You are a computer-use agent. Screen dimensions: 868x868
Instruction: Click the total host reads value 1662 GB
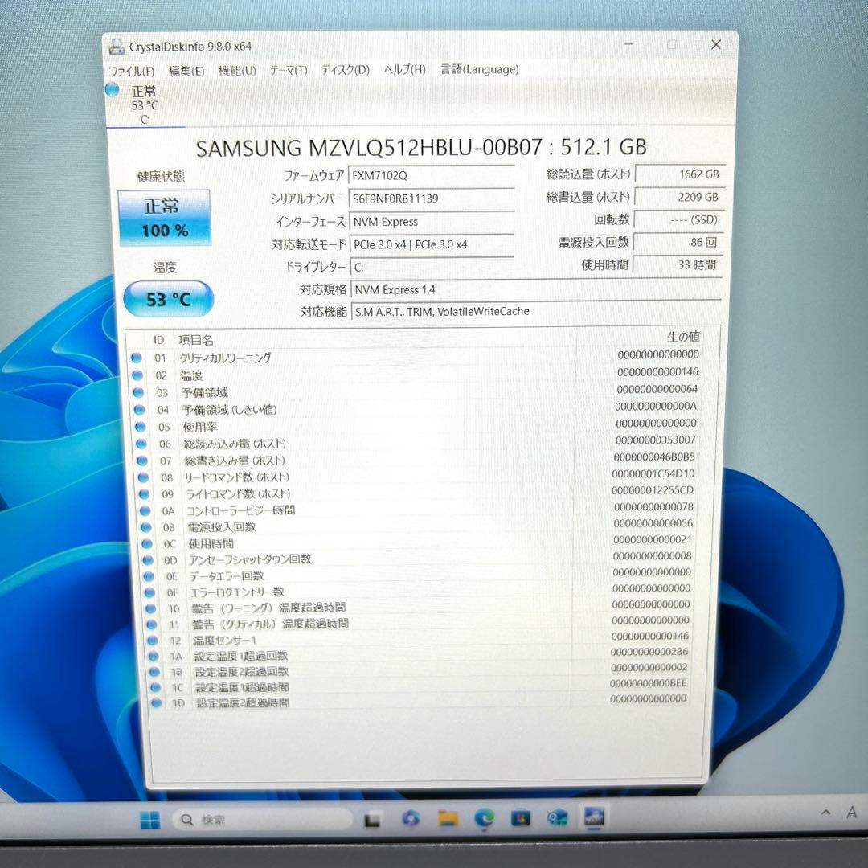[x=680, y=174]
